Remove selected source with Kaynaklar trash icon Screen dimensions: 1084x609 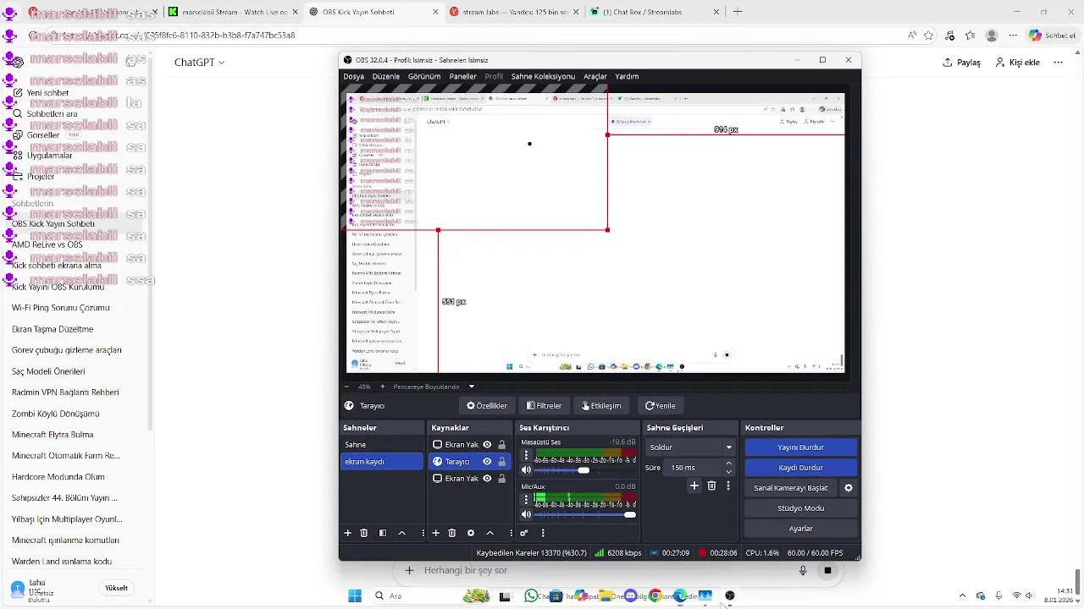pos(452,533)
